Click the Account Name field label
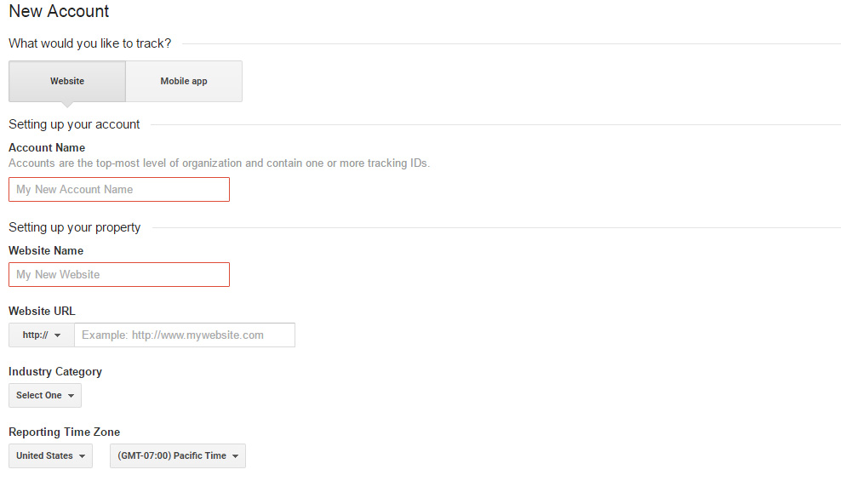Viewport: 841px width, 481px height. (x=47, y=148)
